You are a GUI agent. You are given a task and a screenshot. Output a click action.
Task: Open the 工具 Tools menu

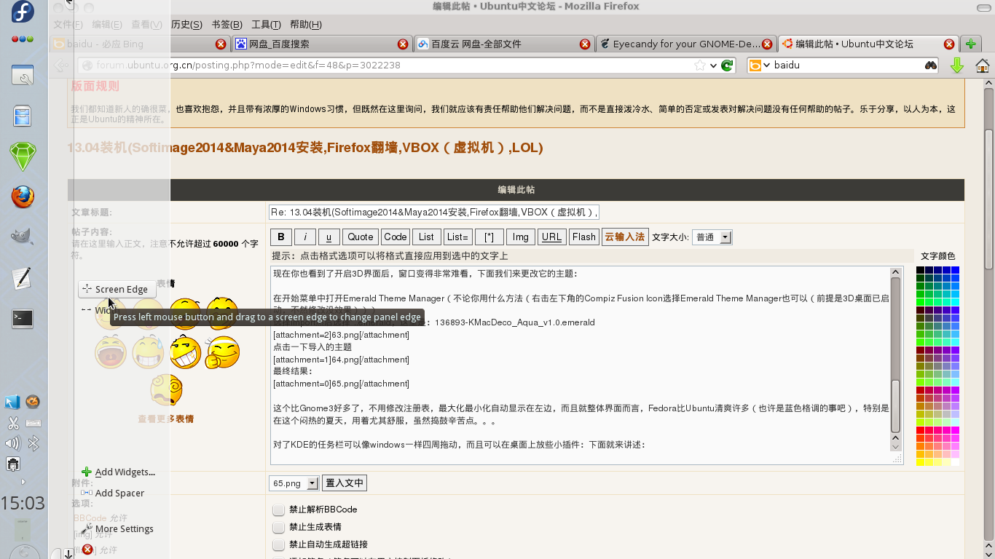point(266,25)
